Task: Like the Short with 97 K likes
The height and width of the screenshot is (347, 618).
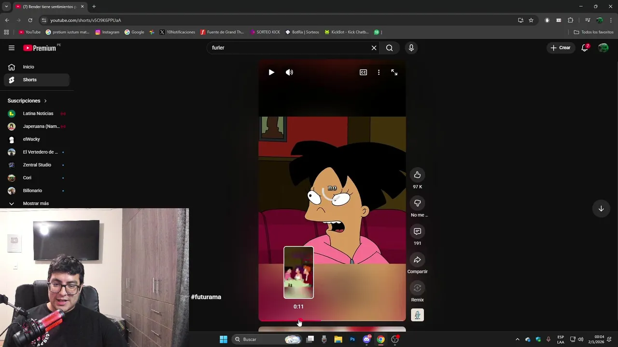Action: (x=417, y=175)
